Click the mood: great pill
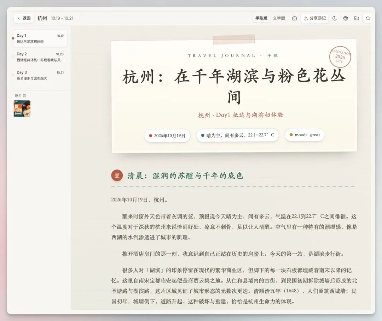The height and width of the screenshot is (321, 382). [x=305, y=135]
